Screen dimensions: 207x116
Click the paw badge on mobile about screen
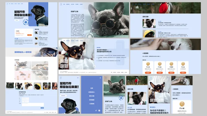[x=121, y=98]
